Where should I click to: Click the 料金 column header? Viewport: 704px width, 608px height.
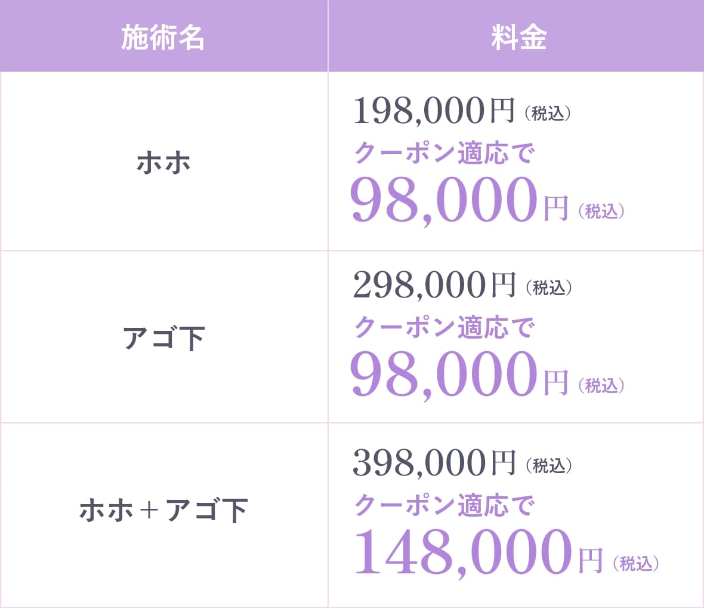(518, 37)
